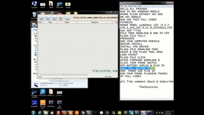Screen dimensions: 204x115
Task: Click the 'INSTALL SPD DRIVER' line in Notepad
Action: tap(135, 47)
